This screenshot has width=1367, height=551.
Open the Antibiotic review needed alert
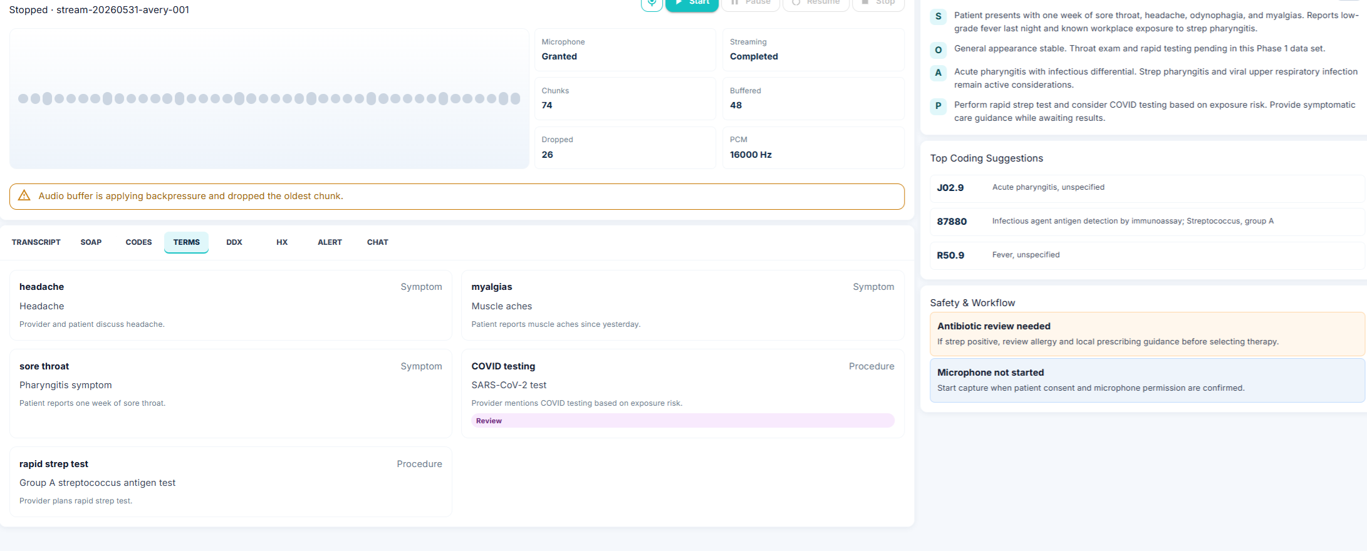tap(1147, 334)
